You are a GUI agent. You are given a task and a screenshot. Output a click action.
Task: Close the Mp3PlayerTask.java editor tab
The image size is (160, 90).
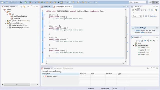[71, 7]
